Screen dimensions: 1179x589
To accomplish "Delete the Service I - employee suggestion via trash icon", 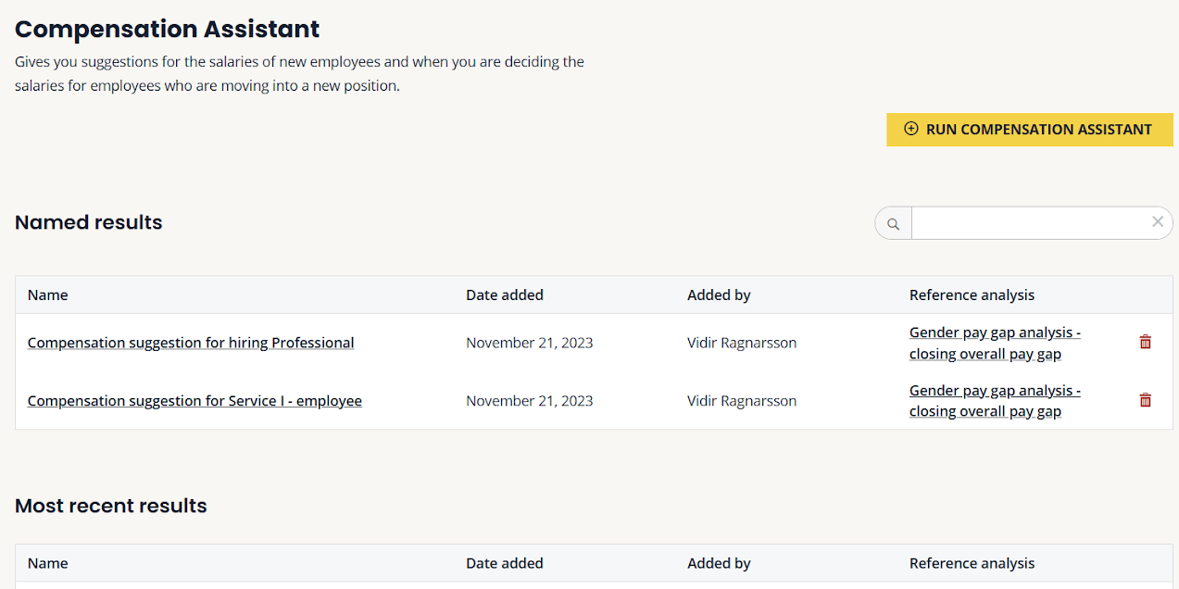I will [x=1146, y=401].
